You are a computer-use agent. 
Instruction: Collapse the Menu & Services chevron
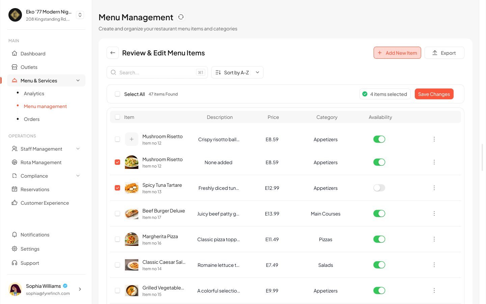pyautogui.click(x=78, y=80)
